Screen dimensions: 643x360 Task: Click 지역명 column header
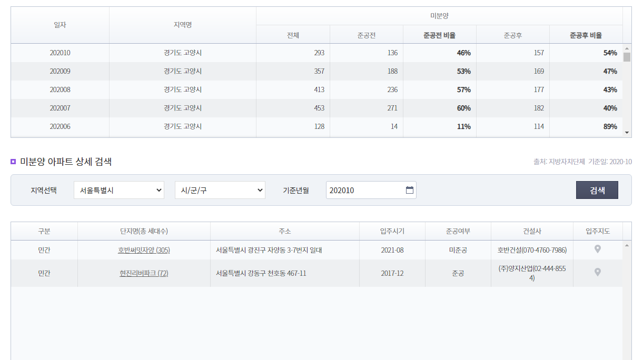[183, 25]
